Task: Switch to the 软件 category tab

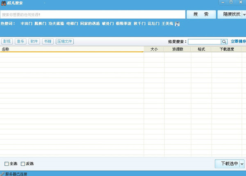Action: pyautogui.click(x=34, y=41)
